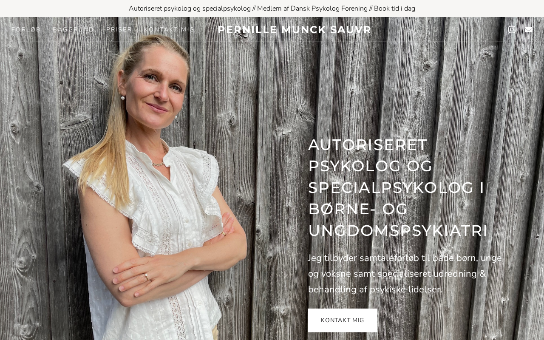Click the paragraph starting 'Jeg tilbyder samtaleforløb'
This screenshot has width=544, height=340.
click(405, 274)
